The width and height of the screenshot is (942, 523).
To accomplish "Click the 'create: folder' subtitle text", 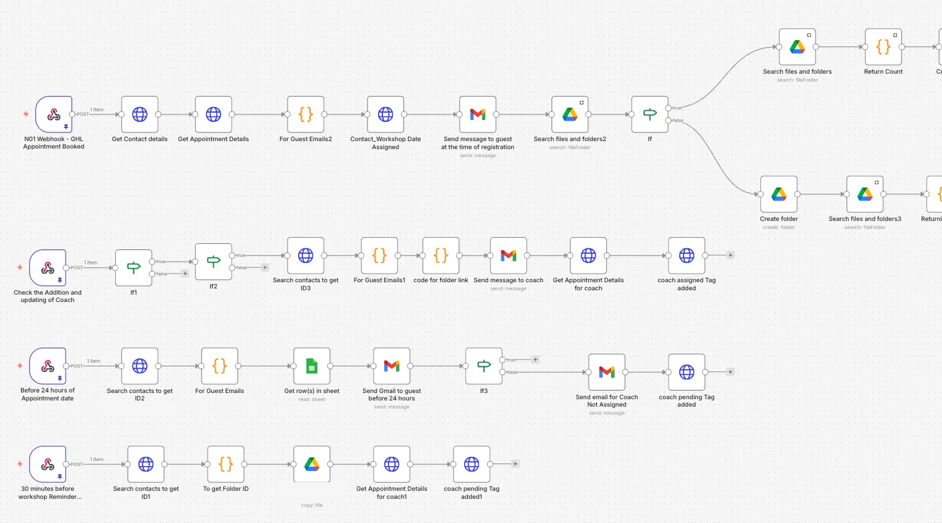I will pos(779,227).
